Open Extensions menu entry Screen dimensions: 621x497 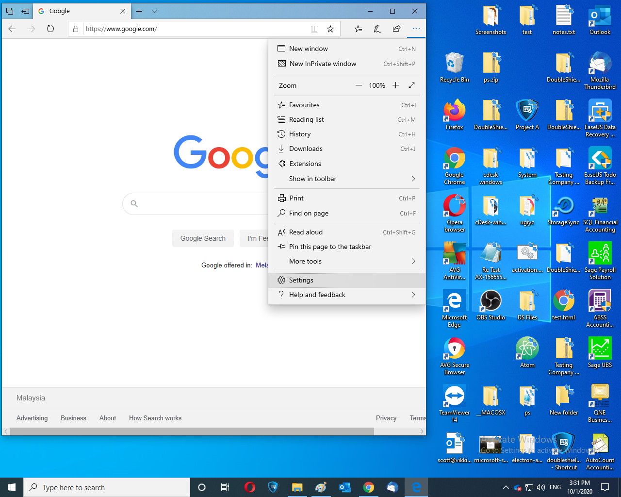[347, 164]
